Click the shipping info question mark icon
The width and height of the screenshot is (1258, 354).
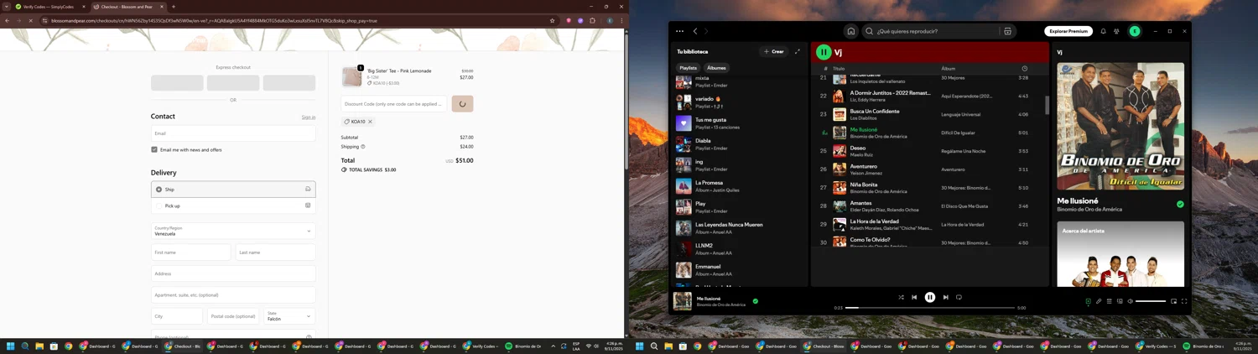click(363, 147)
